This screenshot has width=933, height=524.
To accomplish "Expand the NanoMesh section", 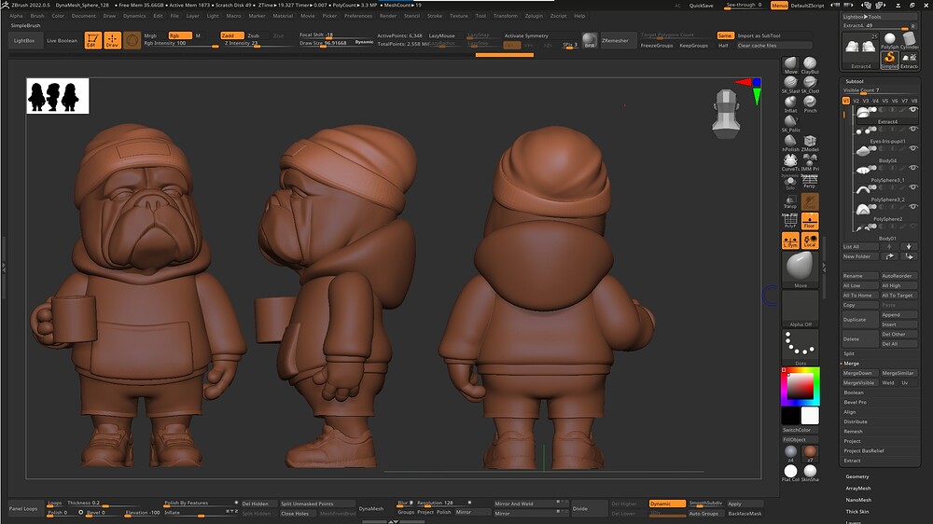I will point(858,500).
